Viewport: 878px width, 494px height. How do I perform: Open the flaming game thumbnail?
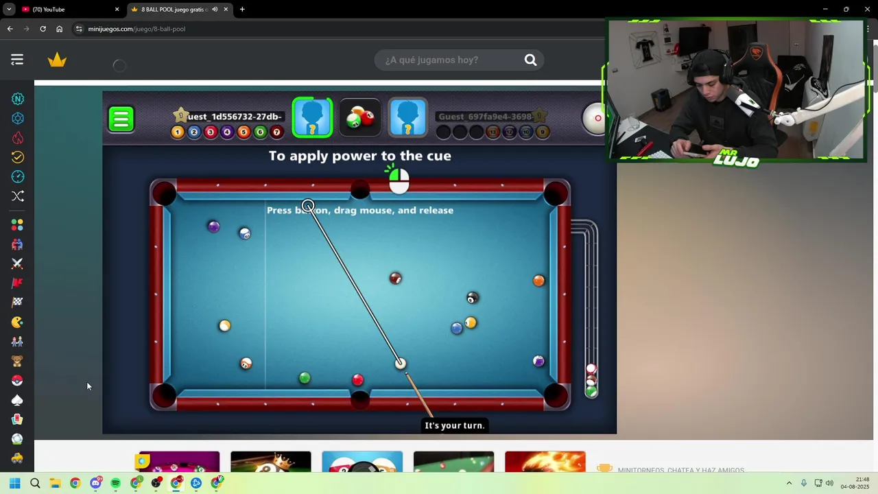[545, 462]
